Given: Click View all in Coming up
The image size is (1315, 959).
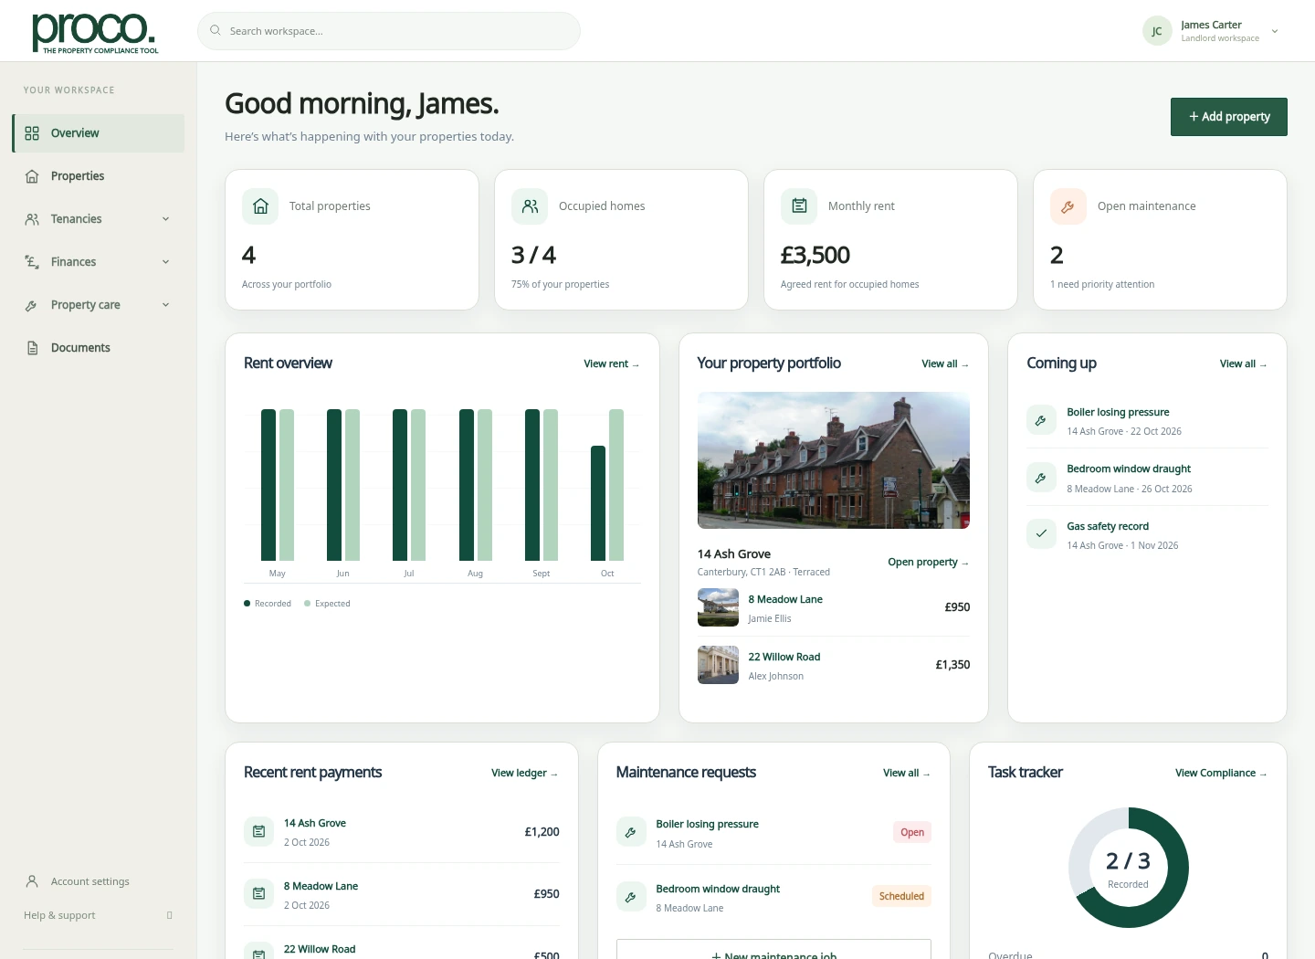Looking at the screenshot, I should pyautogui.click(x=1244, y=364).
